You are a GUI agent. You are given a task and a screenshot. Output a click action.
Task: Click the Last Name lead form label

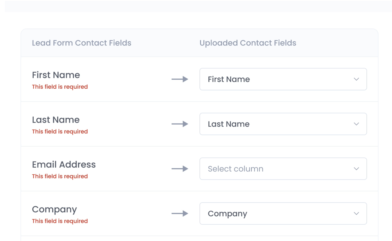(56, 120)
